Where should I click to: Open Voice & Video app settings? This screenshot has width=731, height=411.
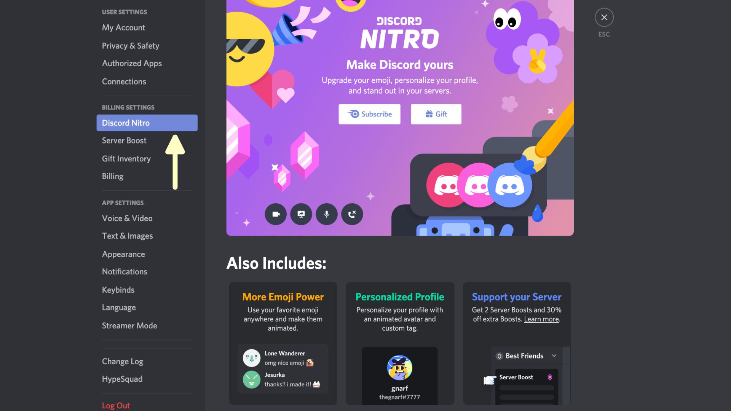(x=127, y=217)
